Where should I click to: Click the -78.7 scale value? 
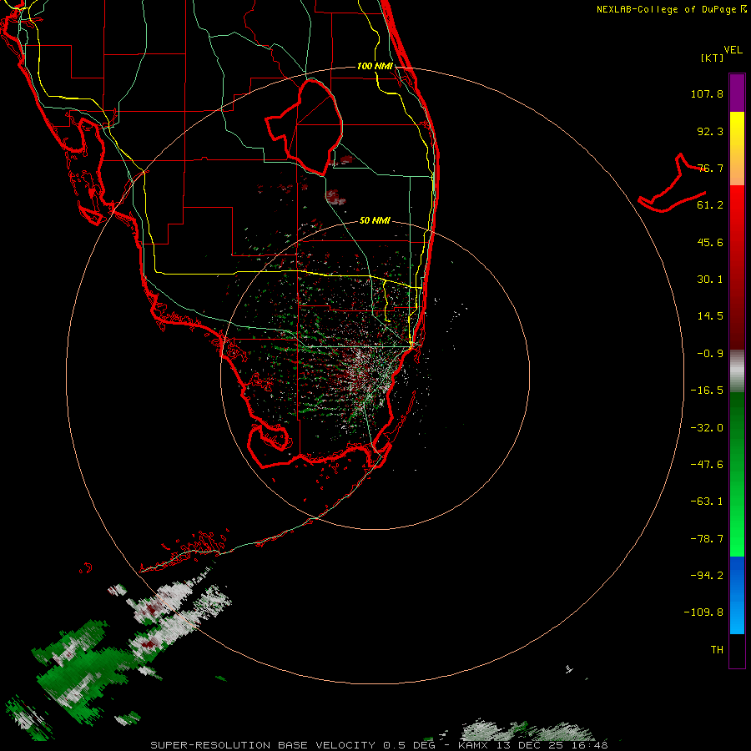pyautogui.click(x=707, y=539)
